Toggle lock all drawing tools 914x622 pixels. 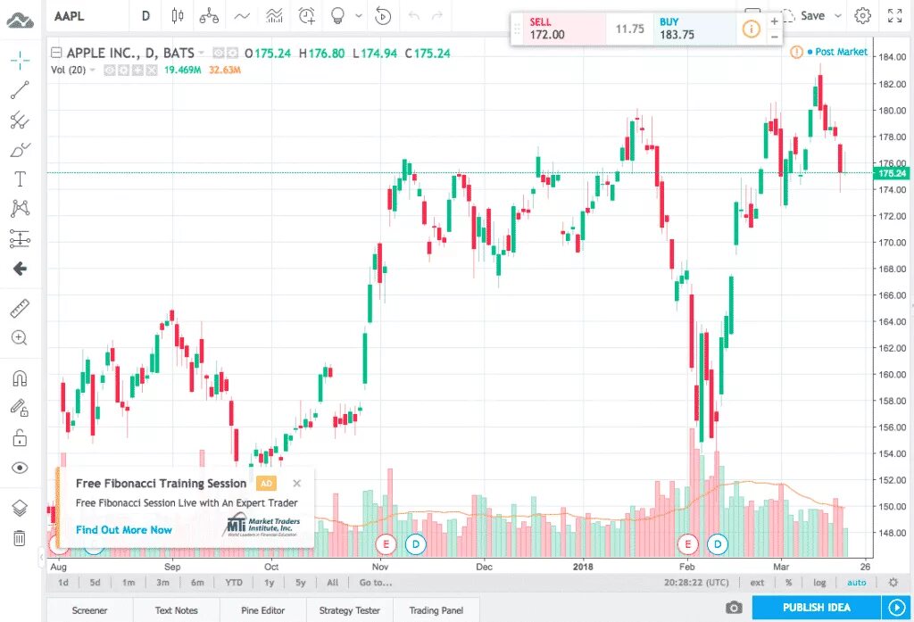[20, 438]
